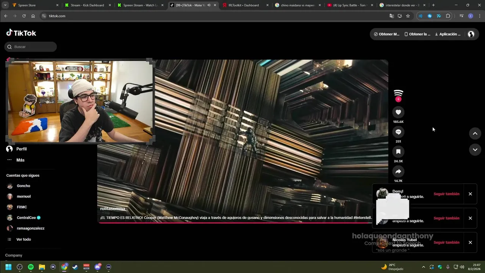Open the 7TV browser extension
This screenshot has height=273, width=485.
click(x=439, y=16)
